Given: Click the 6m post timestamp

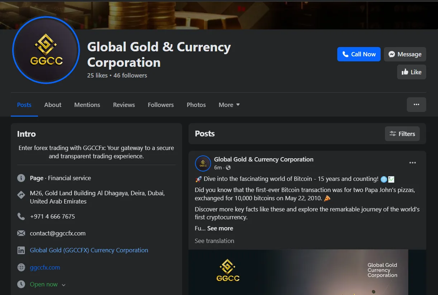Looking at the screenshot, I should (218, 168).
